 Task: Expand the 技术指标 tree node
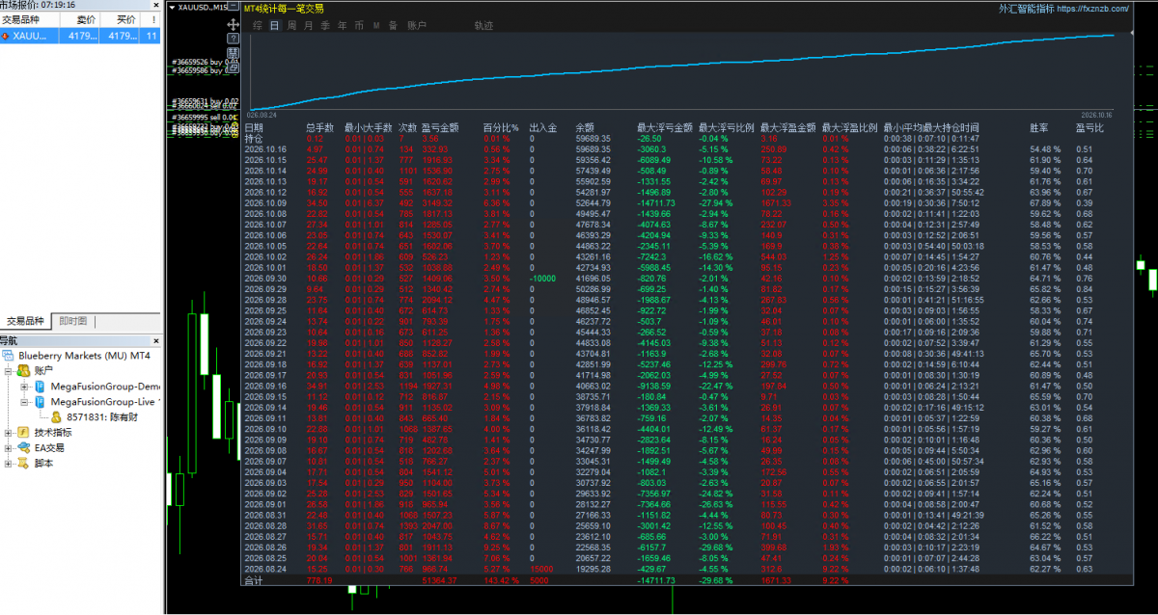pos(9,433)
